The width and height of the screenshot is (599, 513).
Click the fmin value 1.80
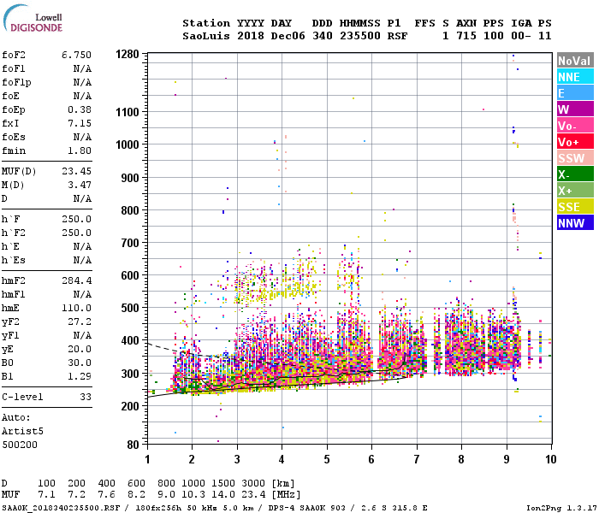[x=80, y=150]
